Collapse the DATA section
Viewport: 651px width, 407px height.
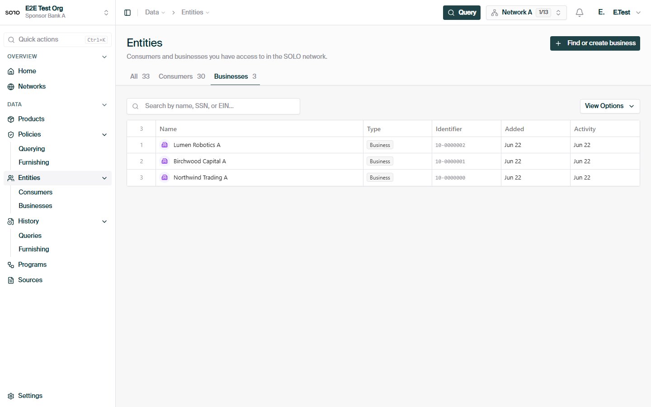(104, 105)
